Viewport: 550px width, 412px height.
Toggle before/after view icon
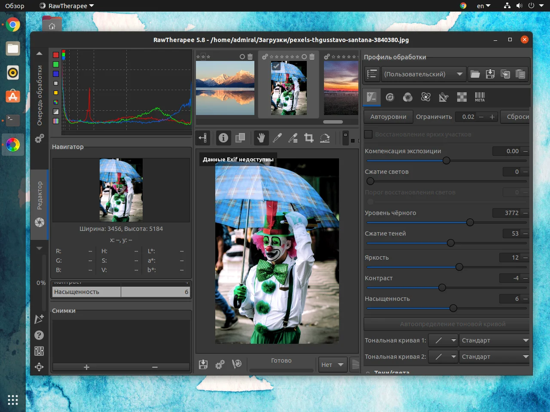pyautogui.click(x=240, y=138)
